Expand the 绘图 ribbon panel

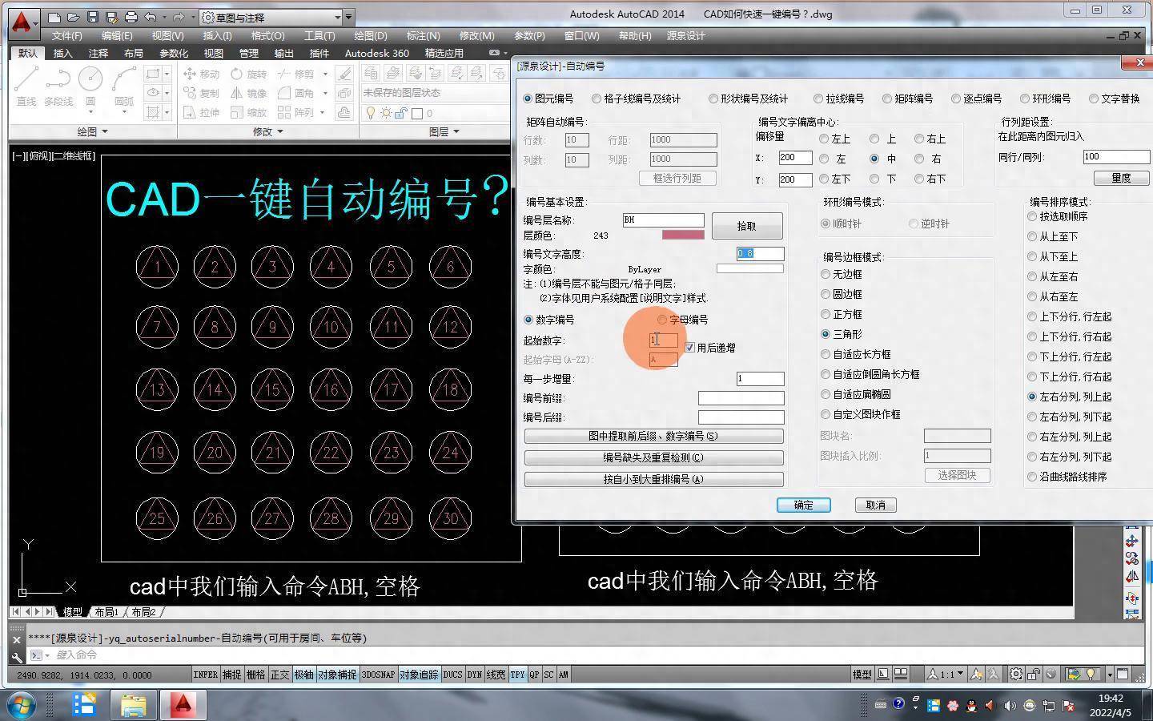click(92, 131)
